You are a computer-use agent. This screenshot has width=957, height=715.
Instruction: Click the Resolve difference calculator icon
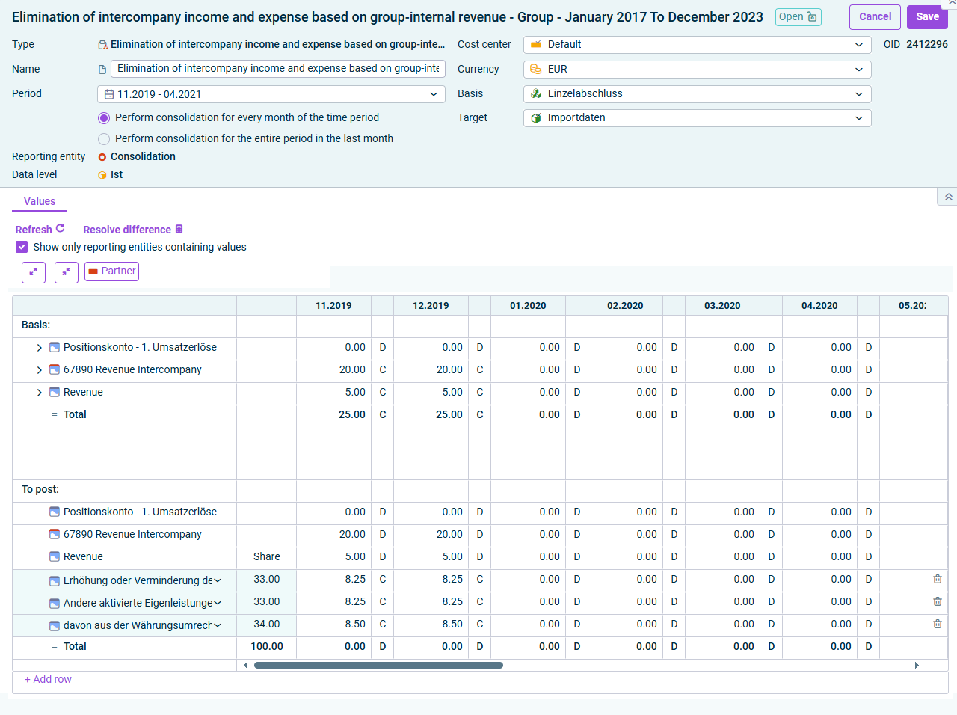point(179,229)
